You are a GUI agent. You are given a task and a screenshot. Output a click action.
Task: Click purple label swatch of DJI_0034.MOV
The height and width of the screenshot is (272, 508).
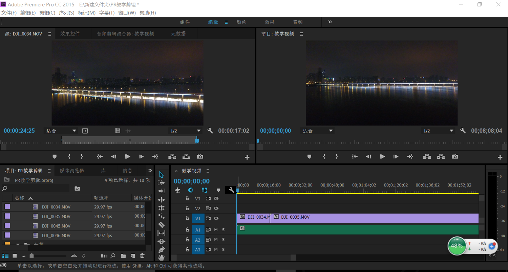[7, 206]
